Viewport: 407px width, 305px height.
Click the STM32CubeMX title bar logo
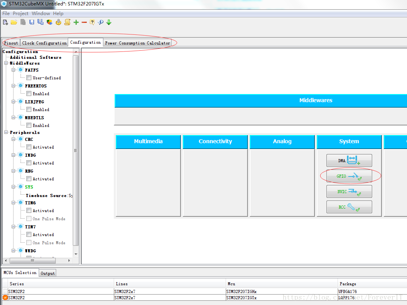pyautogui.click(x=4, y=3)
